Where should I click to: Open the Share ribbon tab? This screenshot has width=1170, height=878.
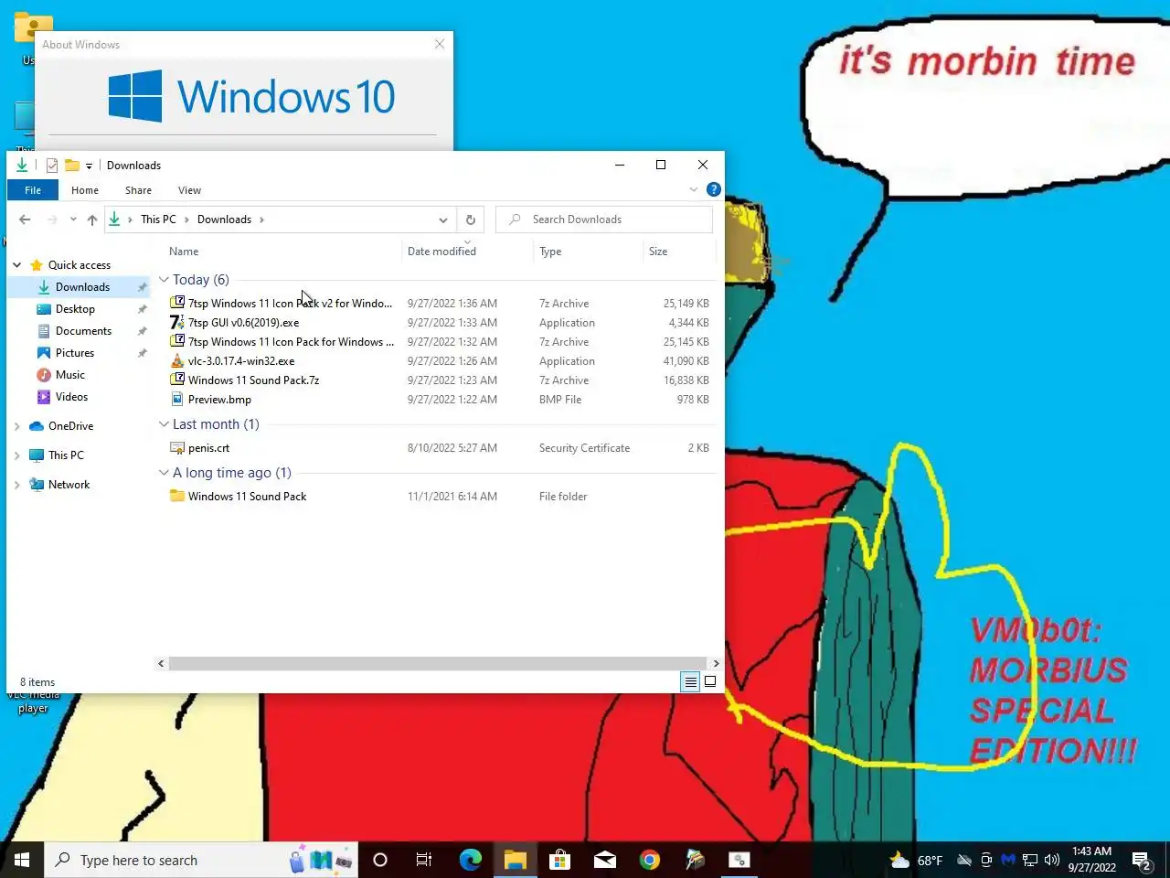[138, 190]
